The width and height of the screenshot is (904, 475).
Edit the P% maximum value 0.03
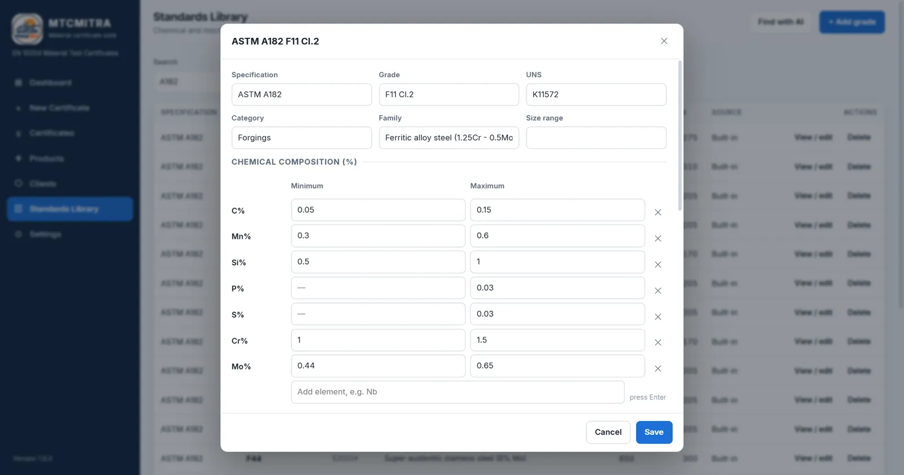557,288
